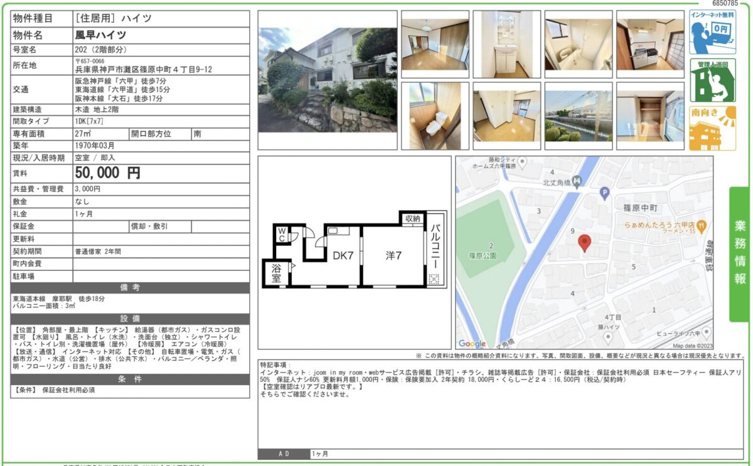Screen dimensions: 753x466
Task: Click the blue parking P map marker
Action: pyautogui.click(x=604, y=194)
